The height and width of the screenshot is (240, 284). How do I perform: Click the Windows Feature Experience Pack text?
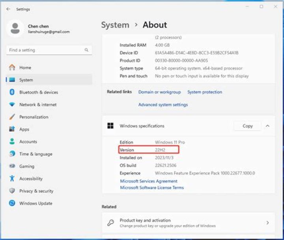click(x=205, y=173)
